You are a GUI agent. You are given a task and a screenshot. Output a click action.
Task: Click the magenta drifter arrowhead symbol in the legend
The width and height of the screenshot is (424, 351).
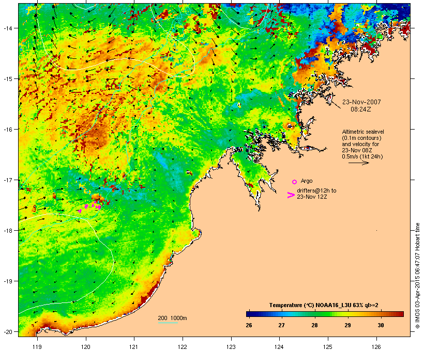pyautogui.click(x=291, y=195)
